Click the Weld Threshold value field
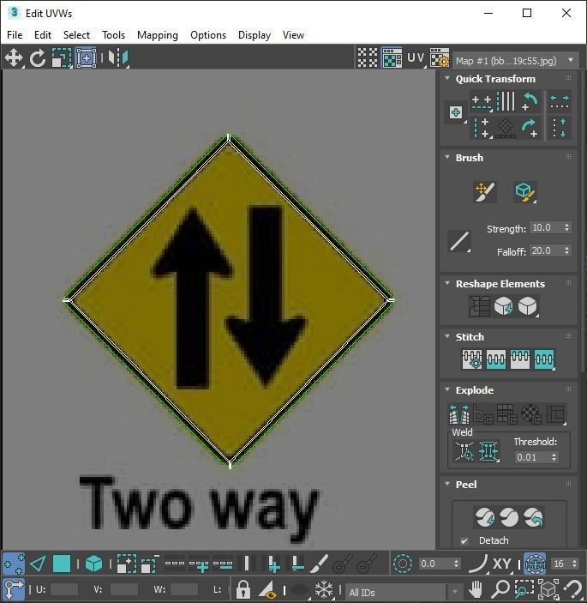 point(532,457)
